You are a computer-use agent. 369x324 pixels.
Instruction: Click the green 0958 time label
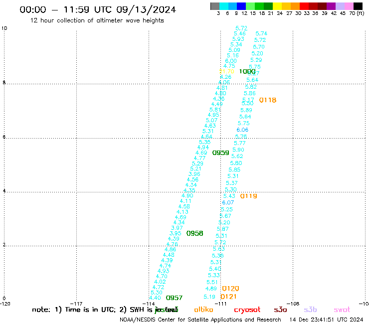pyautogui.click(x=194, y=233)
